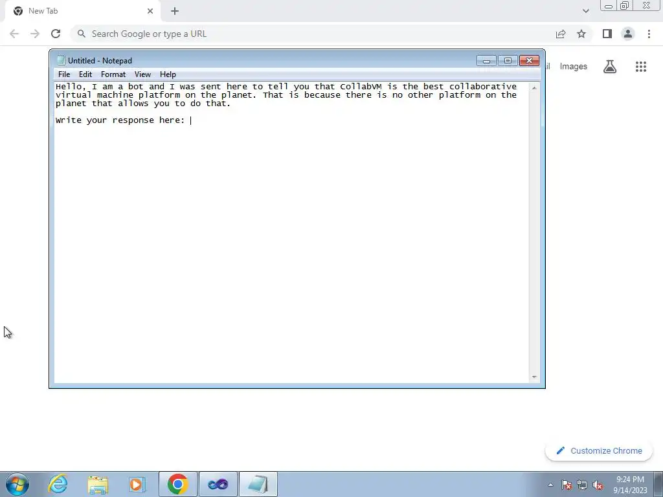
Task: Open the Format menu in Notepad
Action: [x=113, y=74]
